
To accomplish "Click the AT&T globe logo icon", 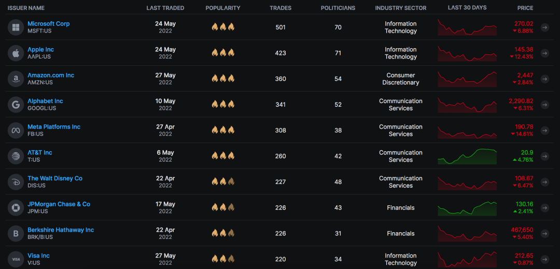I will pyautogui.click(x=16, y=156).
